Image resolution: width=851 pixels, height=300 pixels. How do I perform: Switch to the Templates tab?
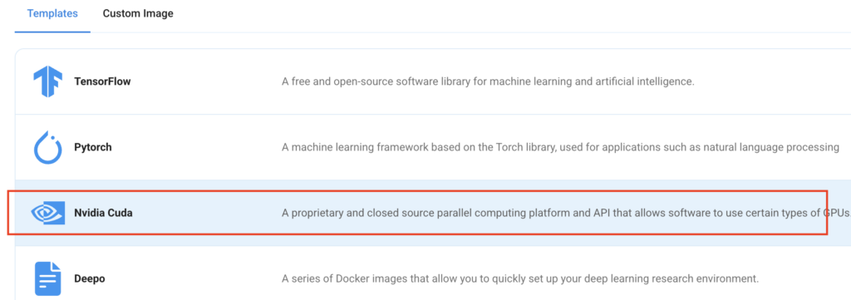(x=52, y=13)
